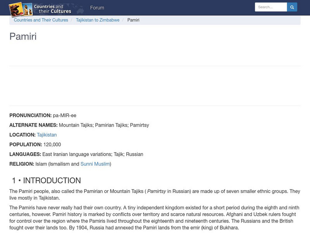Follow the Sunni Muslim link
Image resolution: width=310 pixels, height=233 pixels.
tap(95, 164)
